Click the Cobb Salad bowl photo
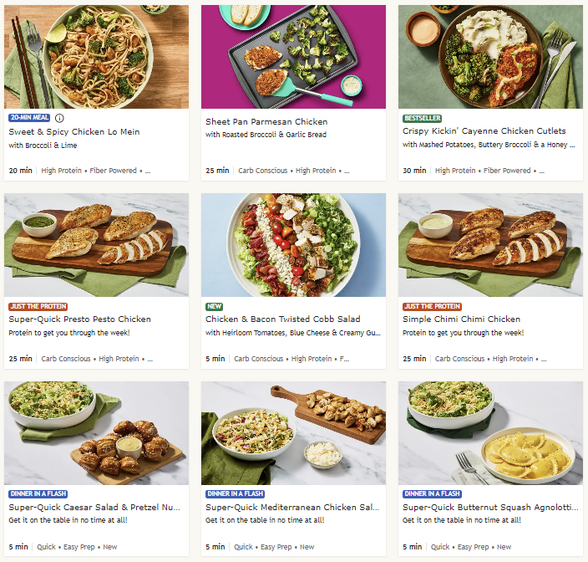 (x=293, y=245)
